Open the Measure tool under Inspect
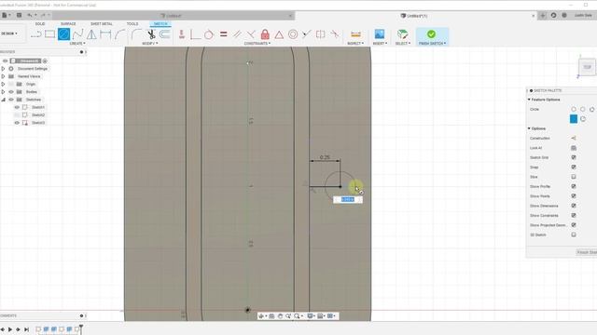The width and height of the screenshot is (597, 335). (355, 34)
